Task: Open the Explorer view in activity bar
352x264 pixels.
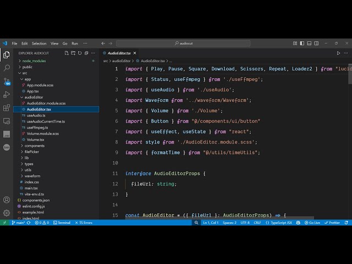Action: [7, 54]
